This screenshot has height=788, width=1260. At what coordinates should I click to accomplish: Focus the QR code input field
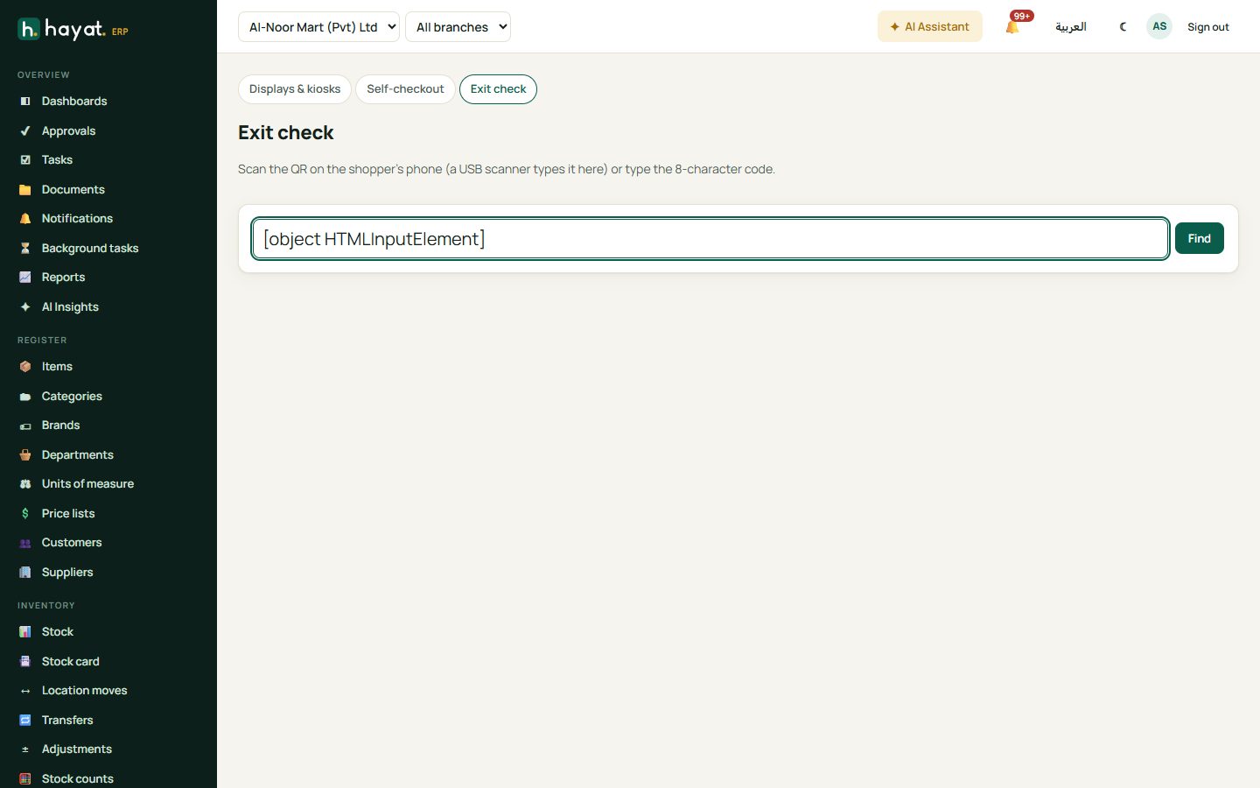click(710, 239)
